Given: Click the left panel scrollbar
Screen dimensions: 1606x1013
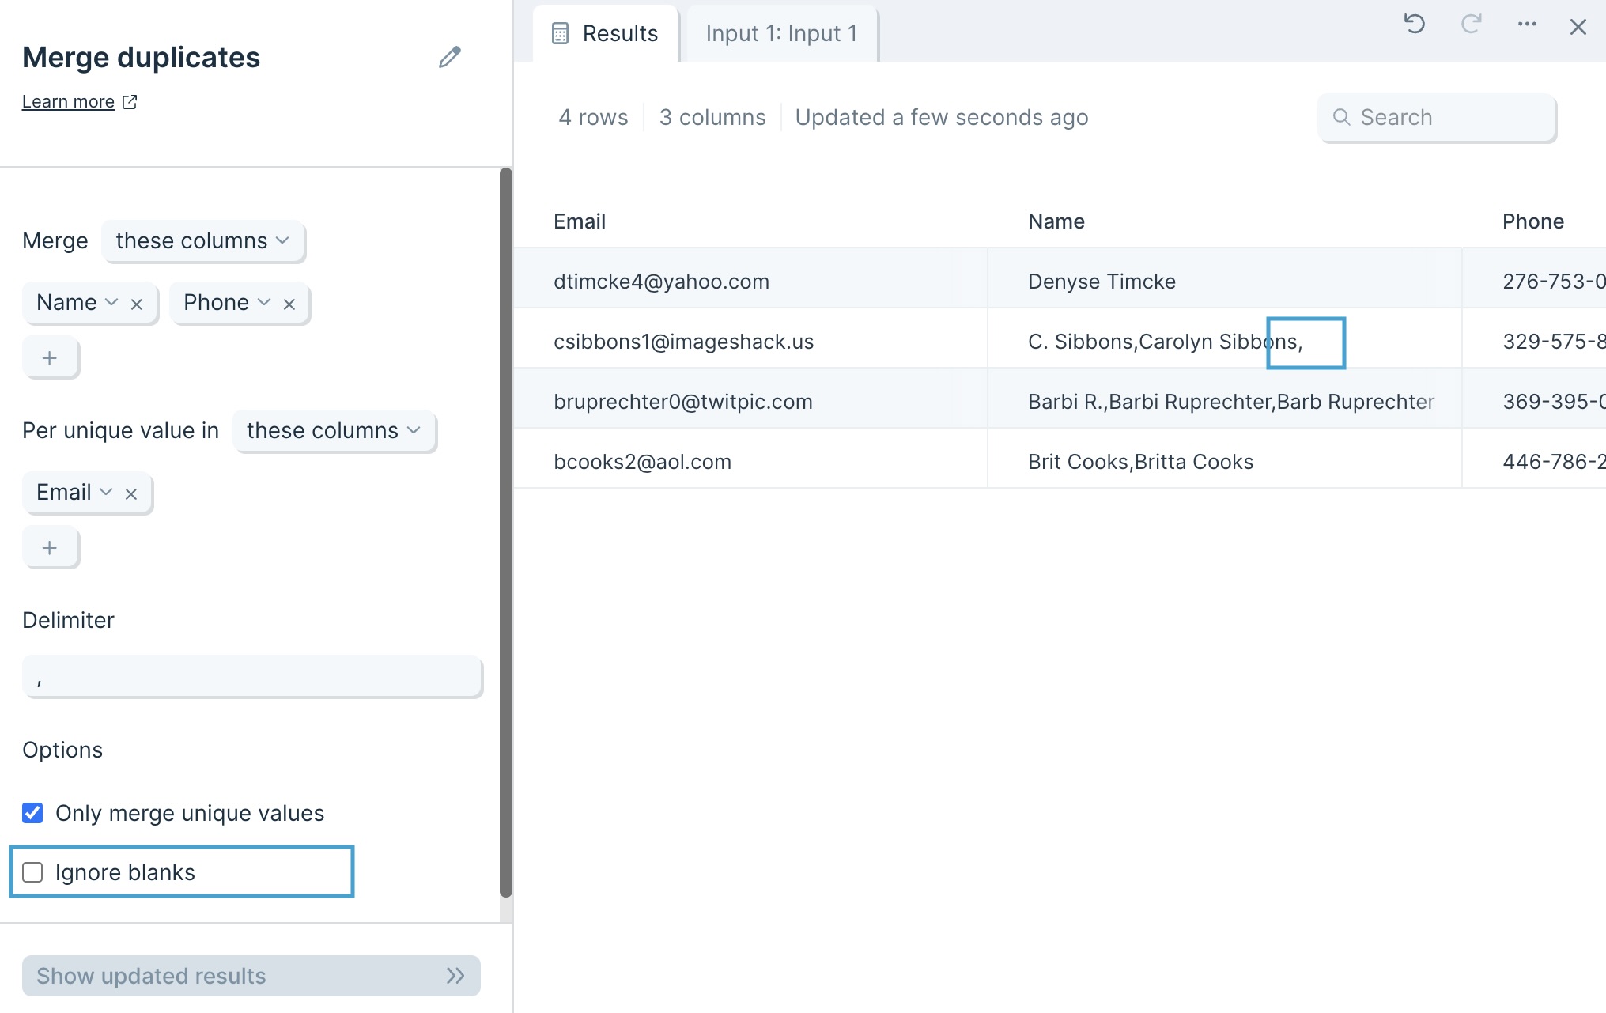Looking at the screenshot, I should [506, 532].
